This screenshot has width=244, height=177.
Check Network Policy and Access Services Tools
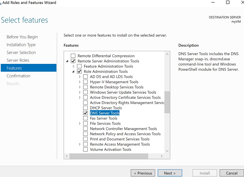[85, 134]
